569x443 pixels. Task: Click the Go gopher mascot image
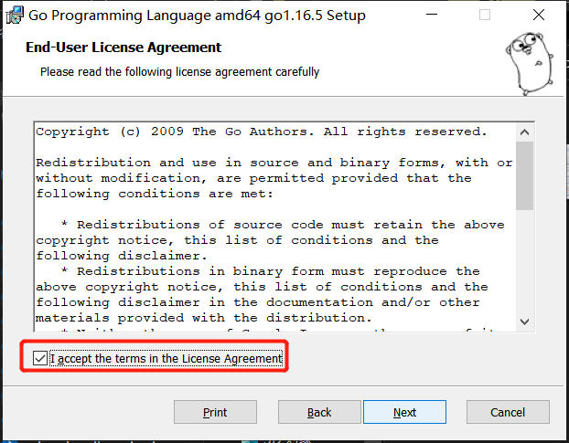coord(531,62)
